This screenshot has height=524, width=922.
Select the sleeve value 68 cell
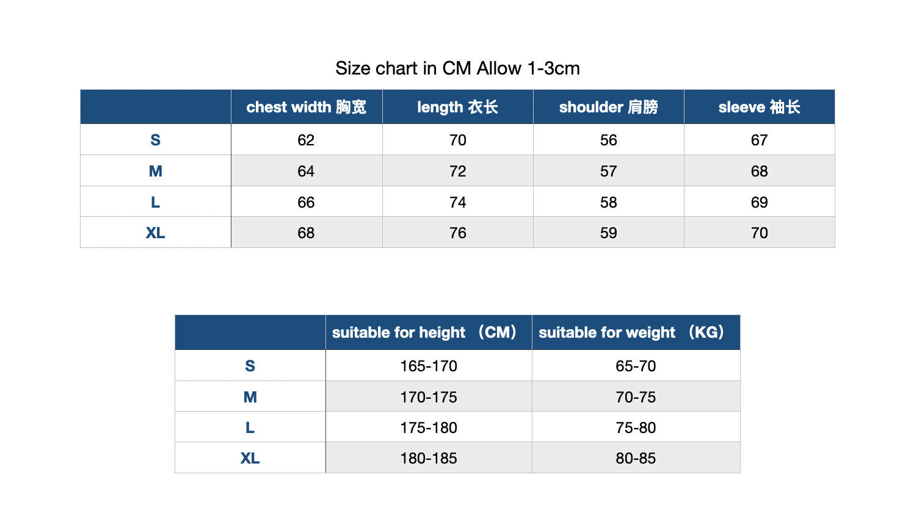760,171
